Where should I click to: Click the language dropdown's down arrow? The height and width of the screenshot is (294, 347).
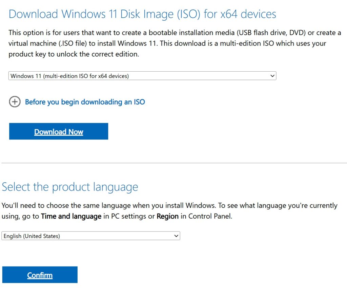176,236
